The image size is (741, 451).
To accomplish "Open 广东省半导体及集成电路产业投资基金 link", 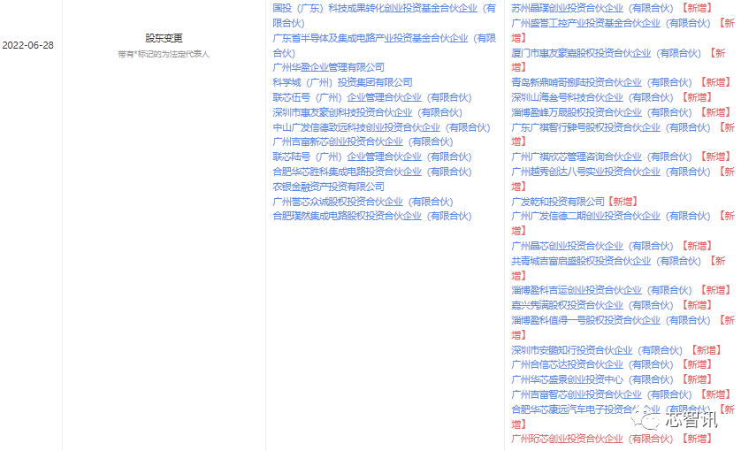I will click(x=384, y=45).
